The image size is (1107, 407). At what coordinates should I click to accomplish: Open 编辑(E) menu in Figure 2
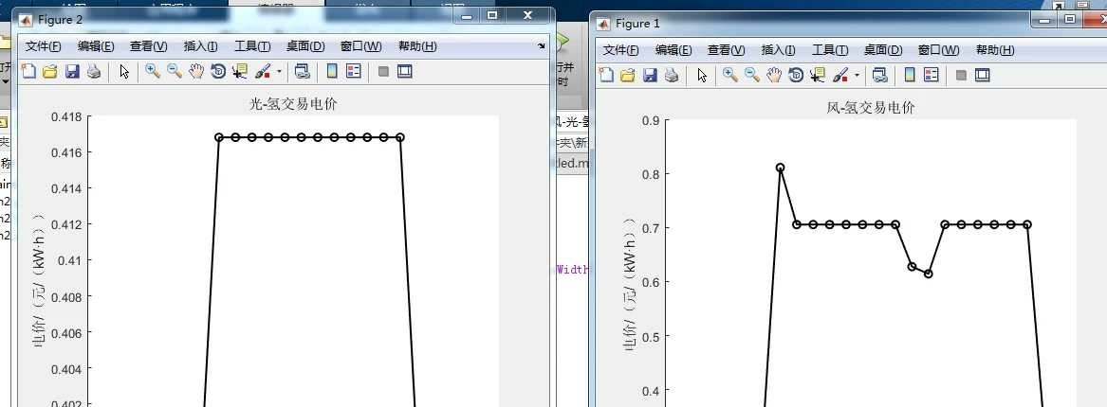point(96,46)
